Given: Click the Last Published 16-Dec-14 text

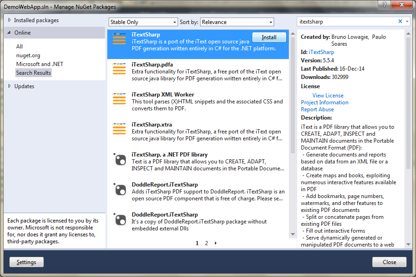Looking at the screenshot, I should [333, 69].
